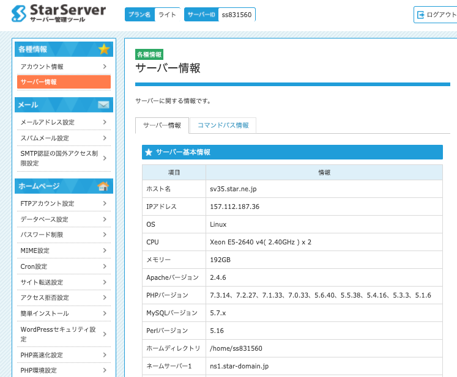Click IP address value 157.112.187.36
Image resolution: width=457 pixels, height=377 pixels.
point(235,207)
